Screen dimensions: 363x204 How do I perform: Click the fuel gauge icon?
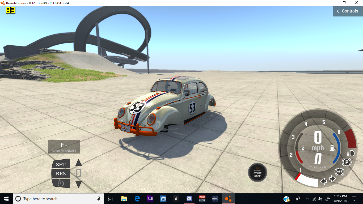coord(333,148)
